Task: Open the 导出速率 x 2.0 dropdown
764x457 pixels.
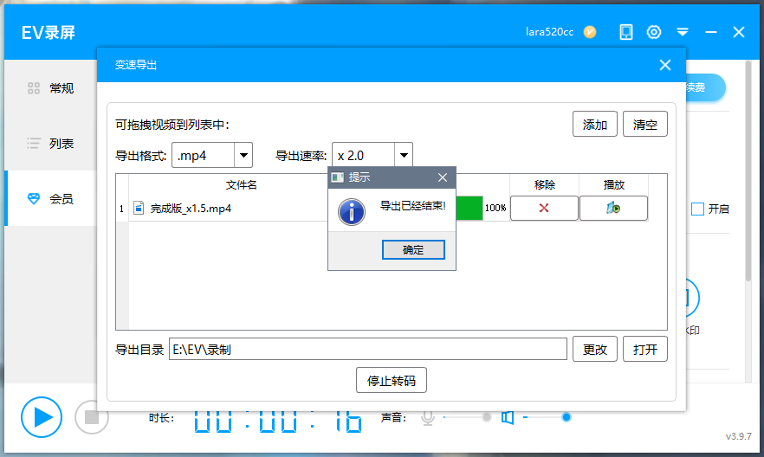Action: (372, 155)
